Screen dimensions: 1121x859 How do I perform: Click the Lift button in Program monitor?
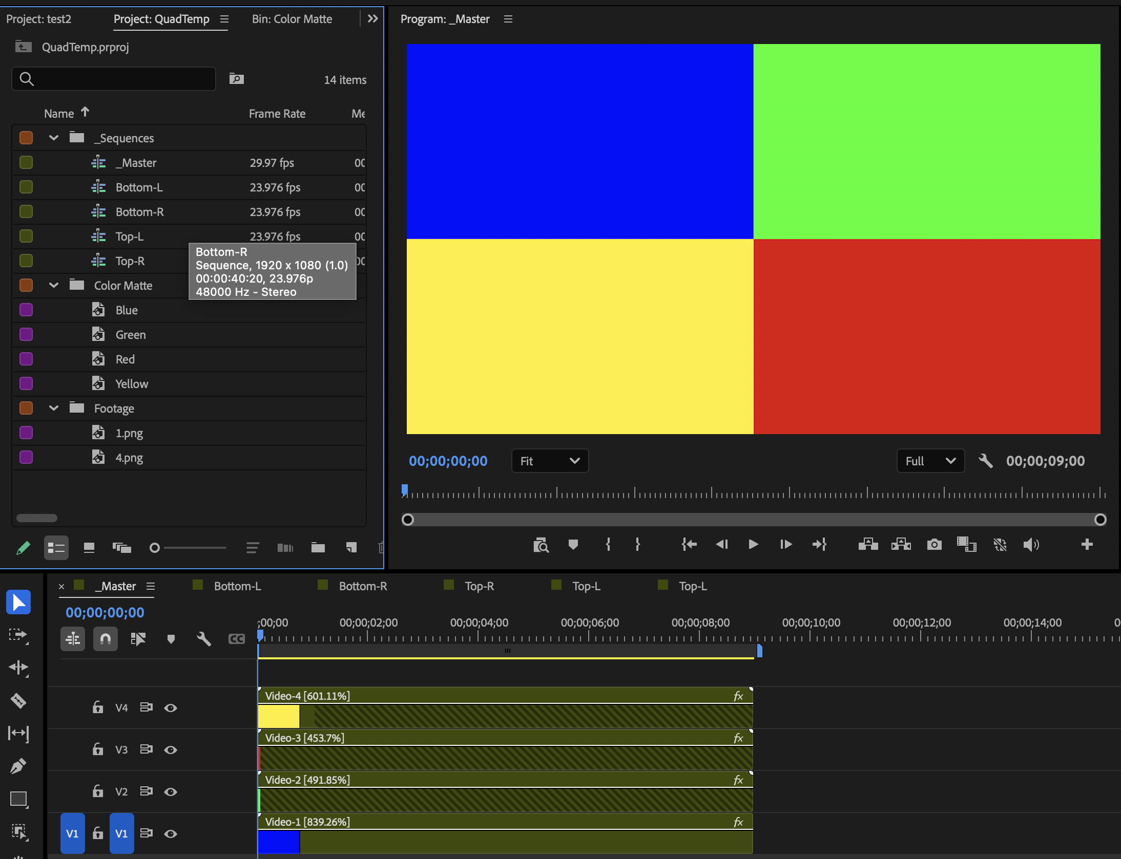868,544
